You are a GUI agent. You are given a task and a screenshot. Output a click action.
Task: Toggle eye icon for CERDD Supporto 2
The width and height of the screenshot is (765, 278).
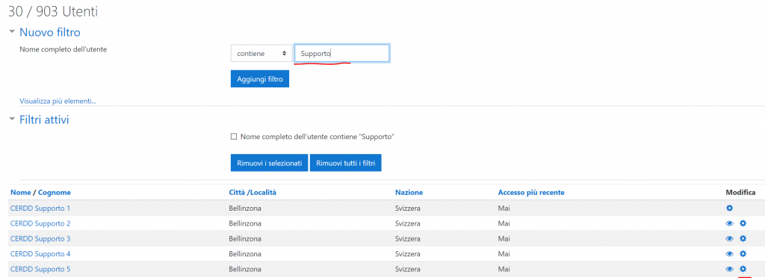tap(730, 223)
